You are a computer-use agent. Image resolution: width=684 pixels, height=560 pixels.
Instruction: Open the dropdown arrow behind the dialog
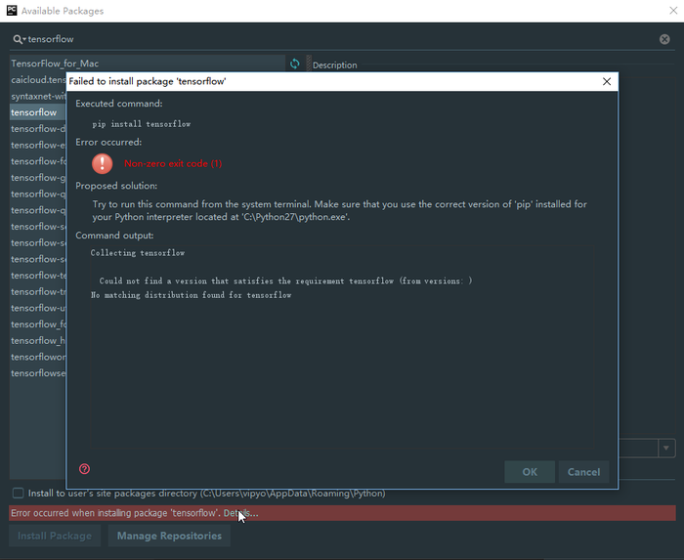[666, 449]
